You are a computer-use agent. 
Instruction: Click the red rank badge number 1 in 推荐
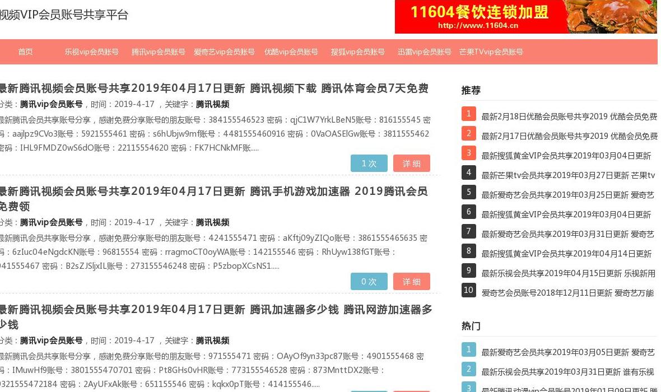click(x=469, y=114)
